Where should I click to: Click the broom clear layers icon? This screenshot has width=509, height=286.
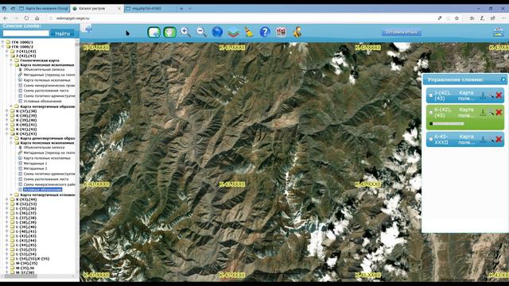[x=249, y=32]
